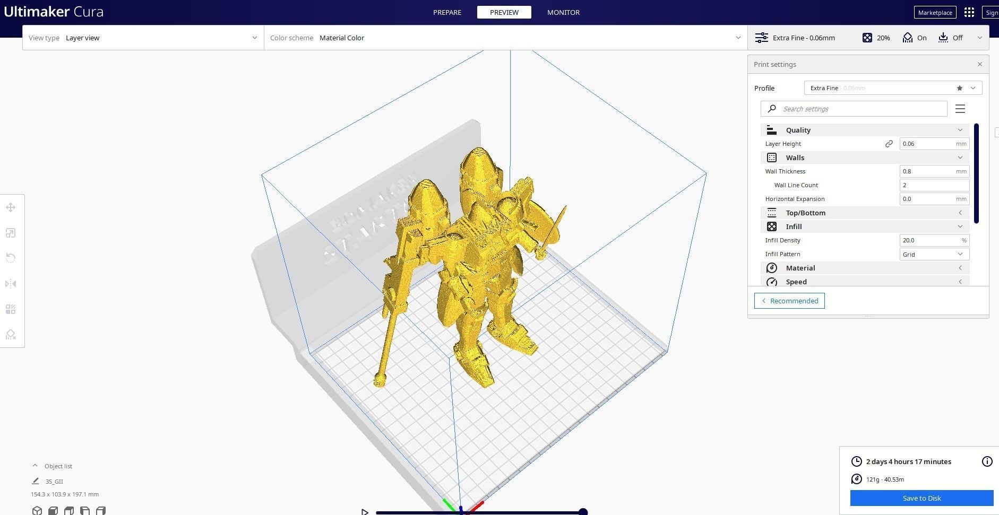Switch to left side view cube
999x515 pixels.
click(84, 510)
